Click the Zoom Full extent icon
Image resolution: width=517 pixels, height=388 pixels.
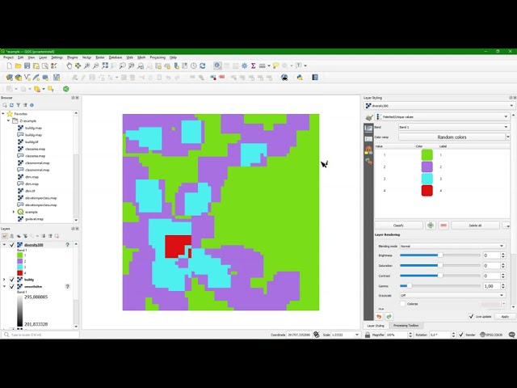105,65
